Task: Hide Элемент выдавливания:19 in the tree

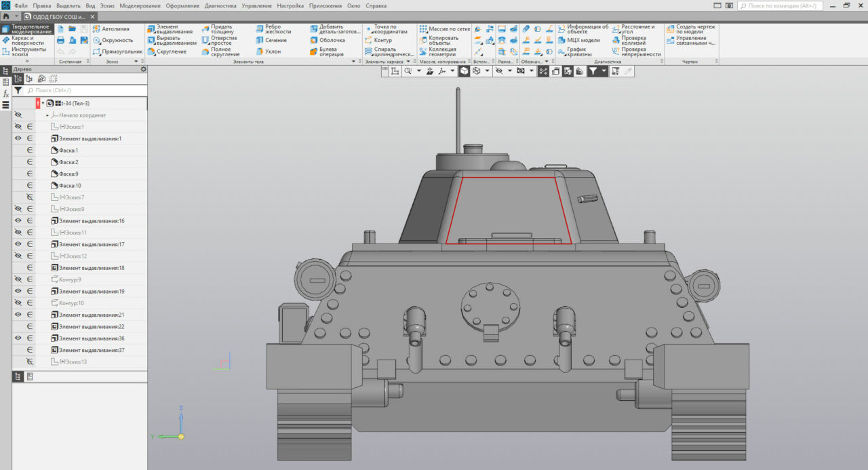Action: coord(18,290)
